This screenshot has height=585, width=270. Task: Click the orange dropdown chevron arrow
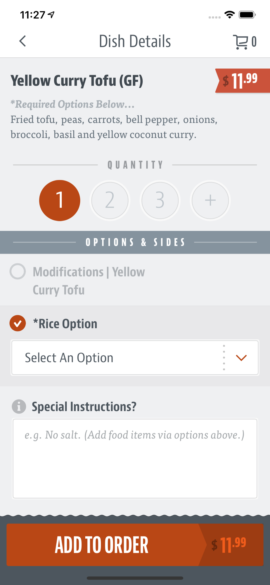tap(241, 357)
